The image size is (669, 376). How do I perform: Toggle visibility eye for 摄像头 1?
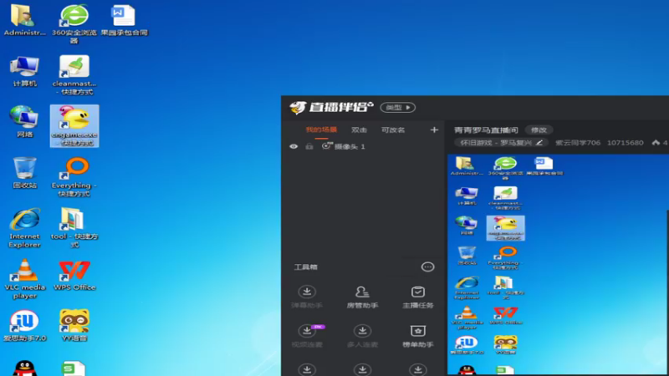(294, 146)
